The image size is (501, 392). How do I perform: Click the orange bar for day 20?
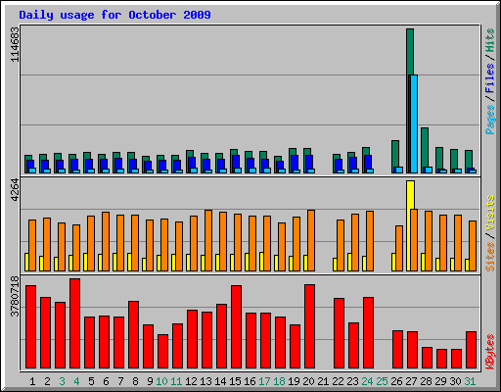311,240
